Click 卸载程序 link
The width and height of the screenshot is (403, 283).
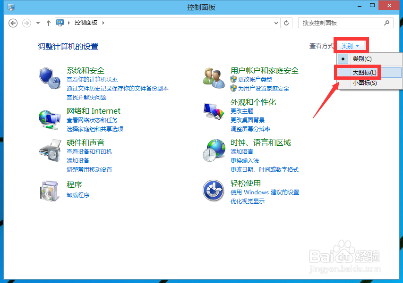78,195
